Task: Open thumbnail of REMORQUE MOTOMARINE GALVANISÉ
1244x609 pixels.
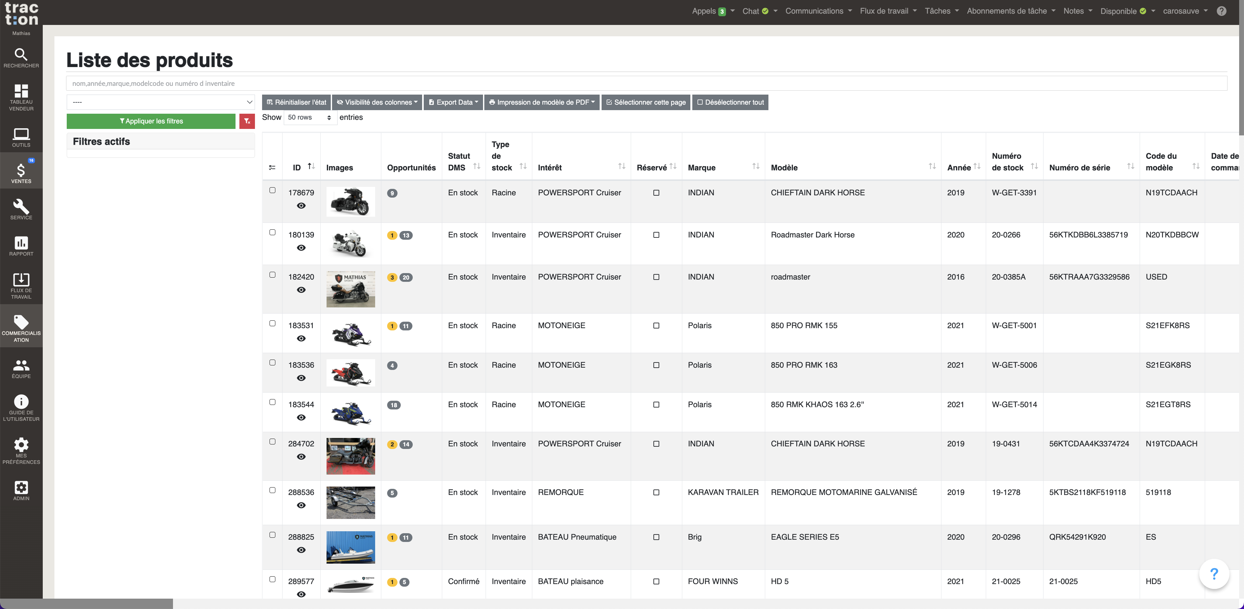Action: [x=351, y=502]
